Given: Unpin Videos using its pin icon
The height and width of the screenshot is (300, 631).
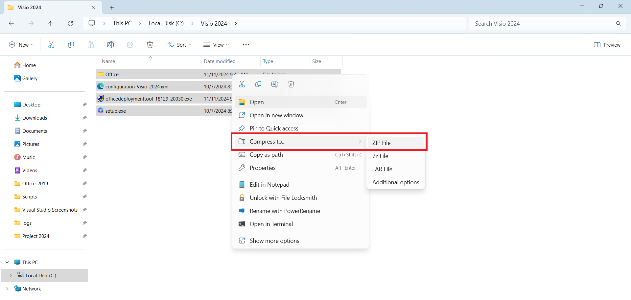Looking at the screenshot, I should click(84, 170).
